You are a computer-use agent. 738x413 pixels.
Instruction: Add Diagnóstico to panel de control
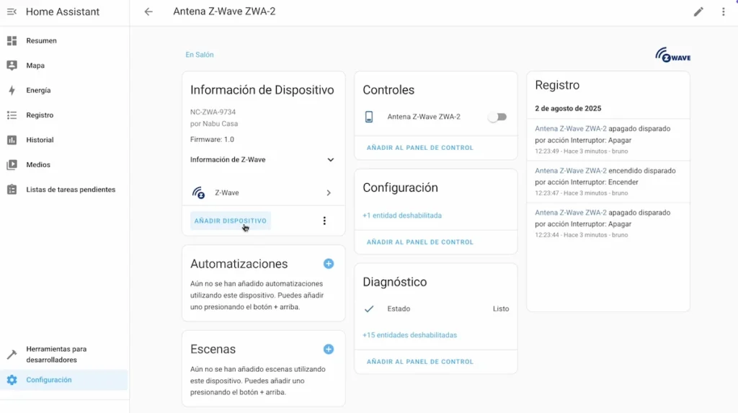(420, 362)
